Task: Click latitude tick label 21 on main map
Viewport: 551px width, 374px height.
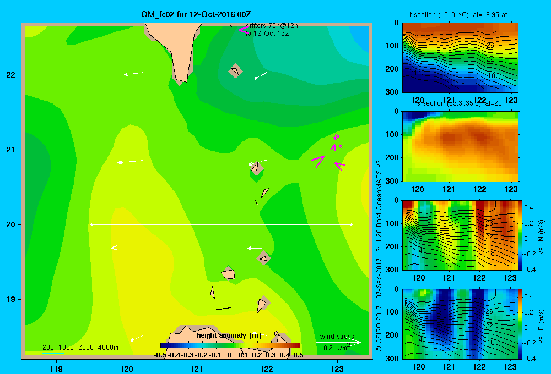Action: pos(11,150)
